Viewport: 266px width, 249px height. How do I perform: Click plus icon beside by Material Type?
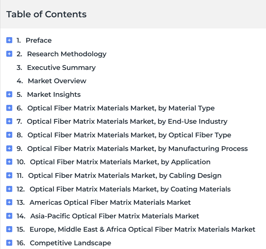[x=9, y=108]
